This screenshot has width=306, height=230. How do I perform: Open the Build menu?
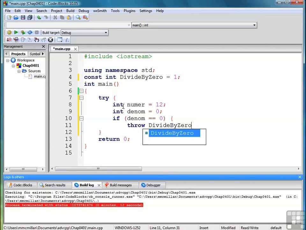[70, 11]
